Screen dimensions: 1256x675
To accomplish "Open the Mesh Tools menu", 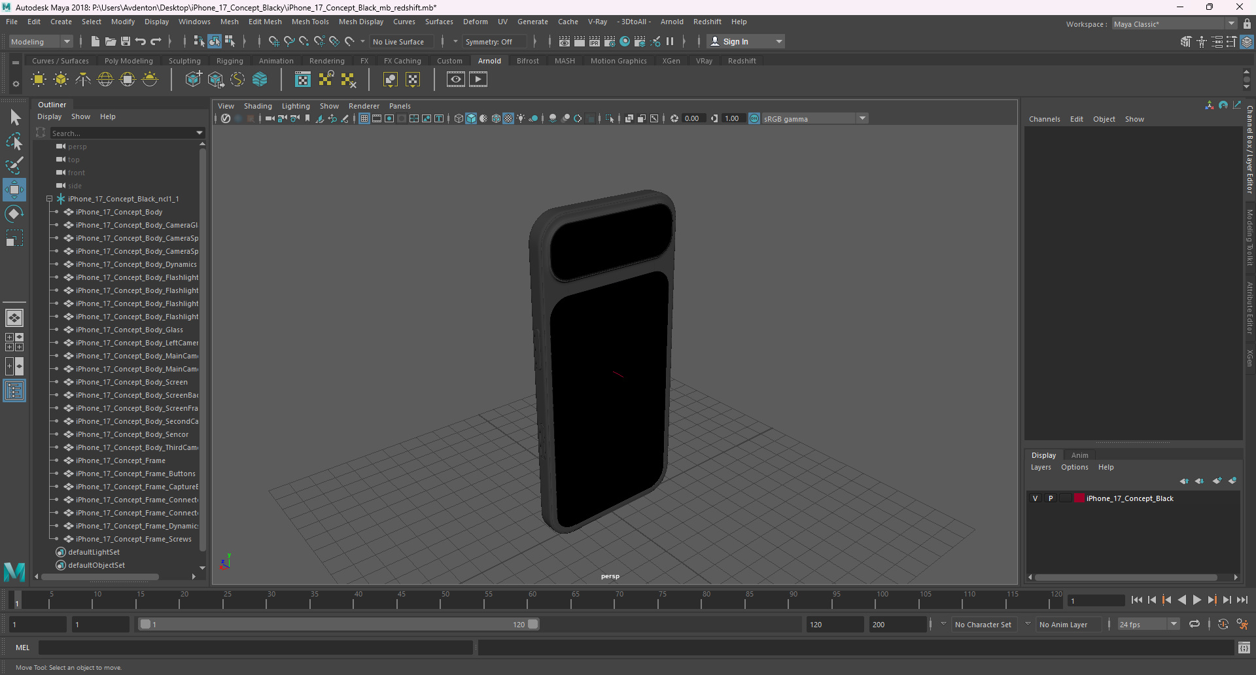I will point(310,22).
